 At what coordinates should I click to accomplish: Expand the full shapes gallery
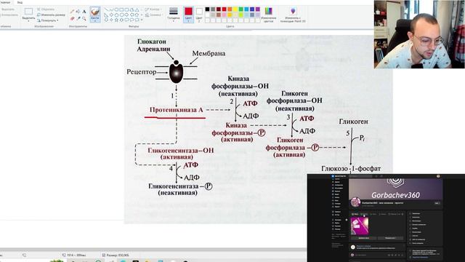[x=142, y=20]
